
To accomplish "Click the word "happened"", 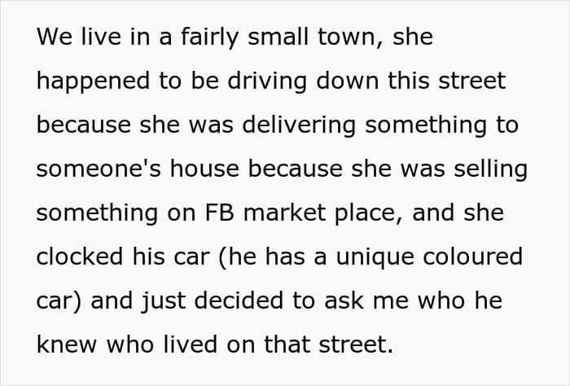I will [x=93, y=81].
